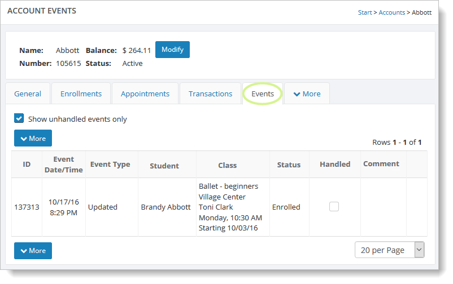Open the General tab

tap(28, 94)
